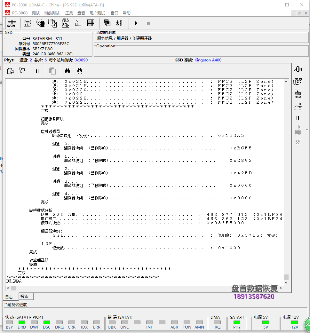Open the drive info scroll icon
The width and height of the screenshot is (310, 333).
tap(28, 23)
